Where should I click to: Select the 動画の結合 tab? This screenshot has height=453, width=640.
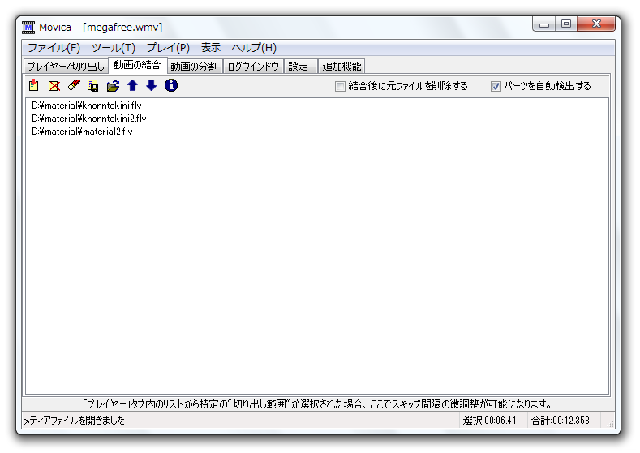pos(137,65)
